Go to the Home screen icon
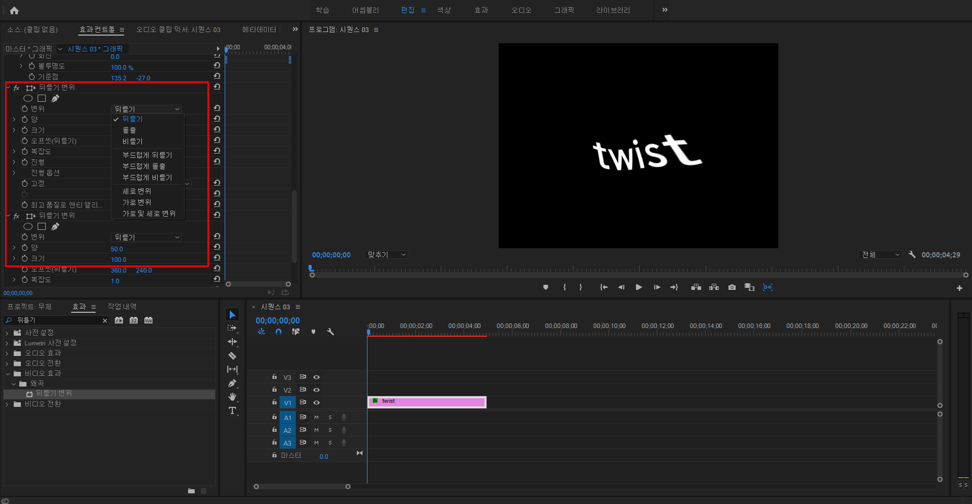The height and width of the screenshot is (504, 972). tap(14, 10)
